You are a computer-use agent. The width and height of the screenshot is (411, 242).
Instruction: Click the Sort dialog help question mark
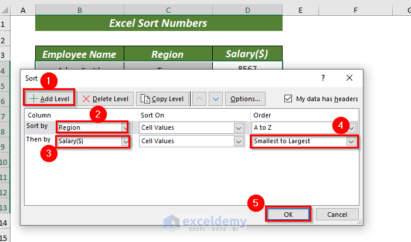click(323, 78)
